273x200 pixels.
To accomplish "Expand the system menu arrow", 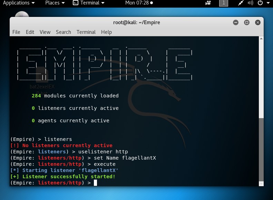I will pos(268,3).
